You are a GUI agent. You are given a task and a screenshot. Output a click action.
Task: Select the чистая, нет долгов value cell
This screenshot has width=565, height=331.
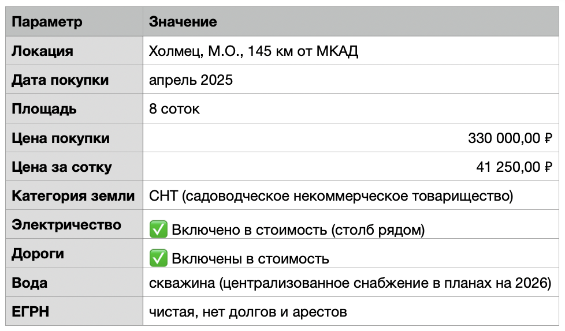(x=351, y=311)
